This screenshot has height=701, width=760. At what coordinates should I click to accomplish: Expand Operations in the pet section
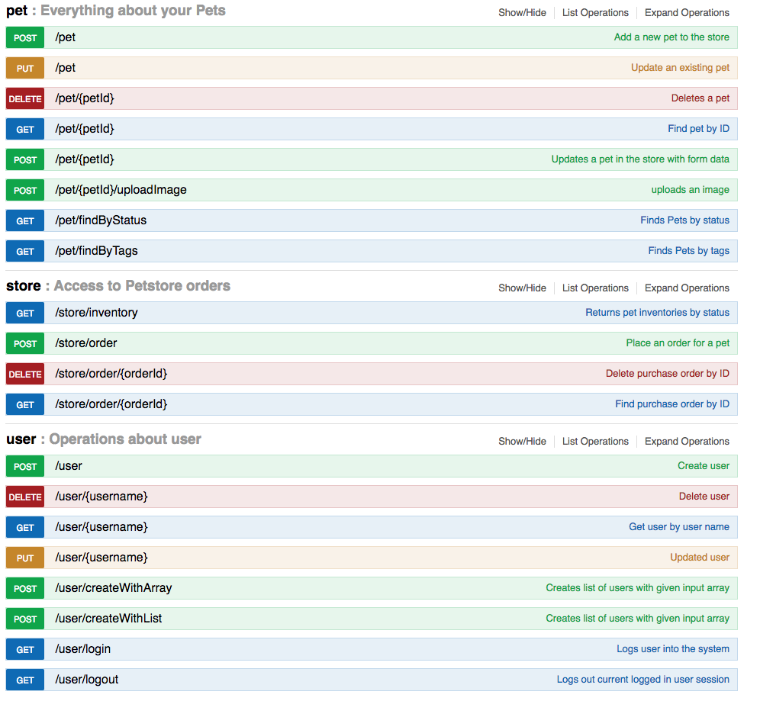tap(687, 13)
